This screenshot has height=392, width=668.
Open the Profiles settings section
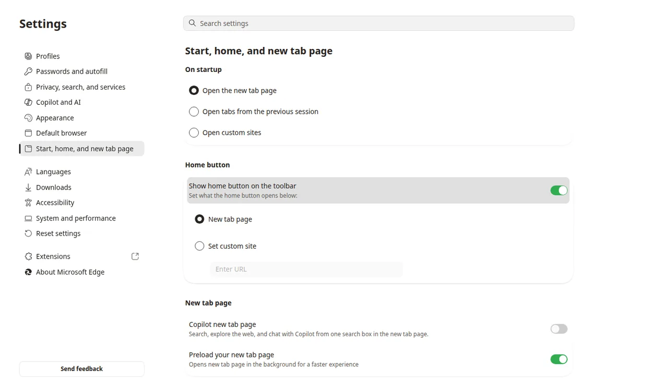[x=81, y=56]
